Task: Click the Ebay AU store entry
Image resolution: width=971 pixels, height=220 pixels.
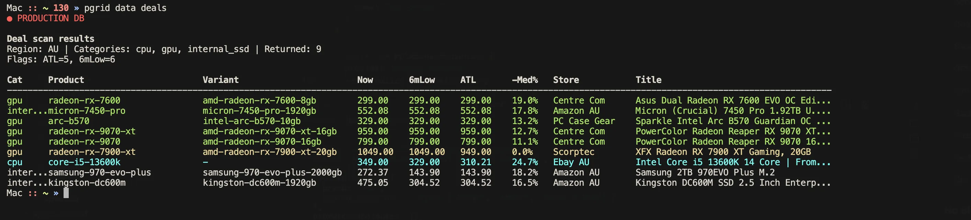Action: coord(571,162)
